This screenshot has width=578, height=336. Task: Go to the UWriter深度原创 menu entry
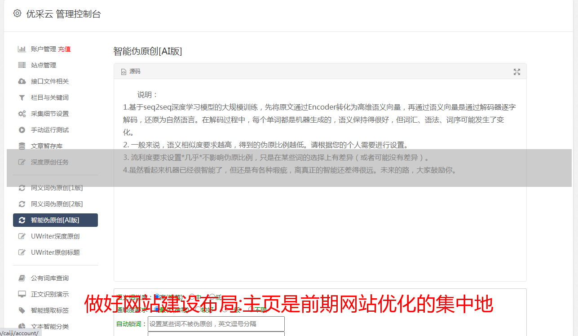[56, 236]
